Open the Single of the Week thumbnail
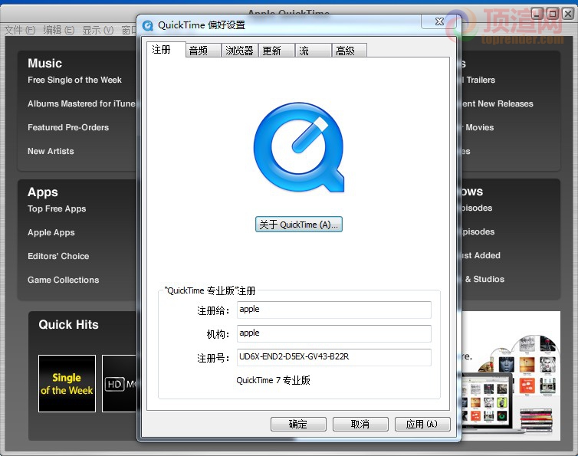Viewport: 578px width, 456px height. click(x=67, y=383)
